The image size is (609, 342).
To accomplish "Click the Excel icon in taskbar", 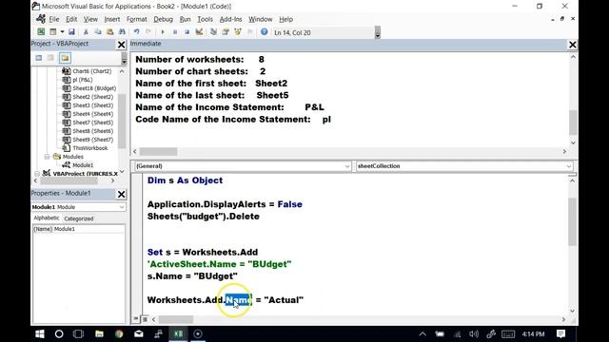I will click(178, 333).
